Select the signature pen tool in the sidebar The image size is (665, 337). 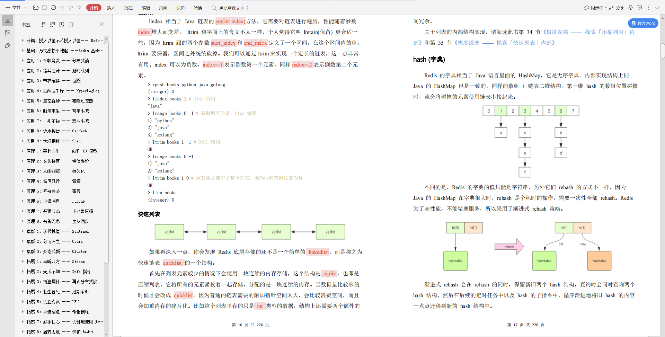point(7,45)
